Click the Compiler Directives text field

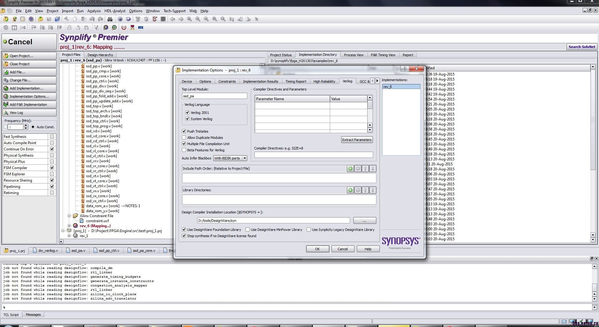click(x=313, y=155)
